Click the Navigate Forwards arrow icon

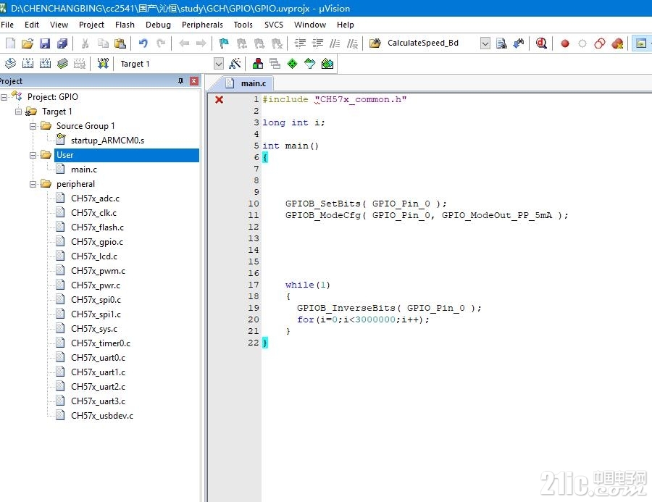point(201,43)
